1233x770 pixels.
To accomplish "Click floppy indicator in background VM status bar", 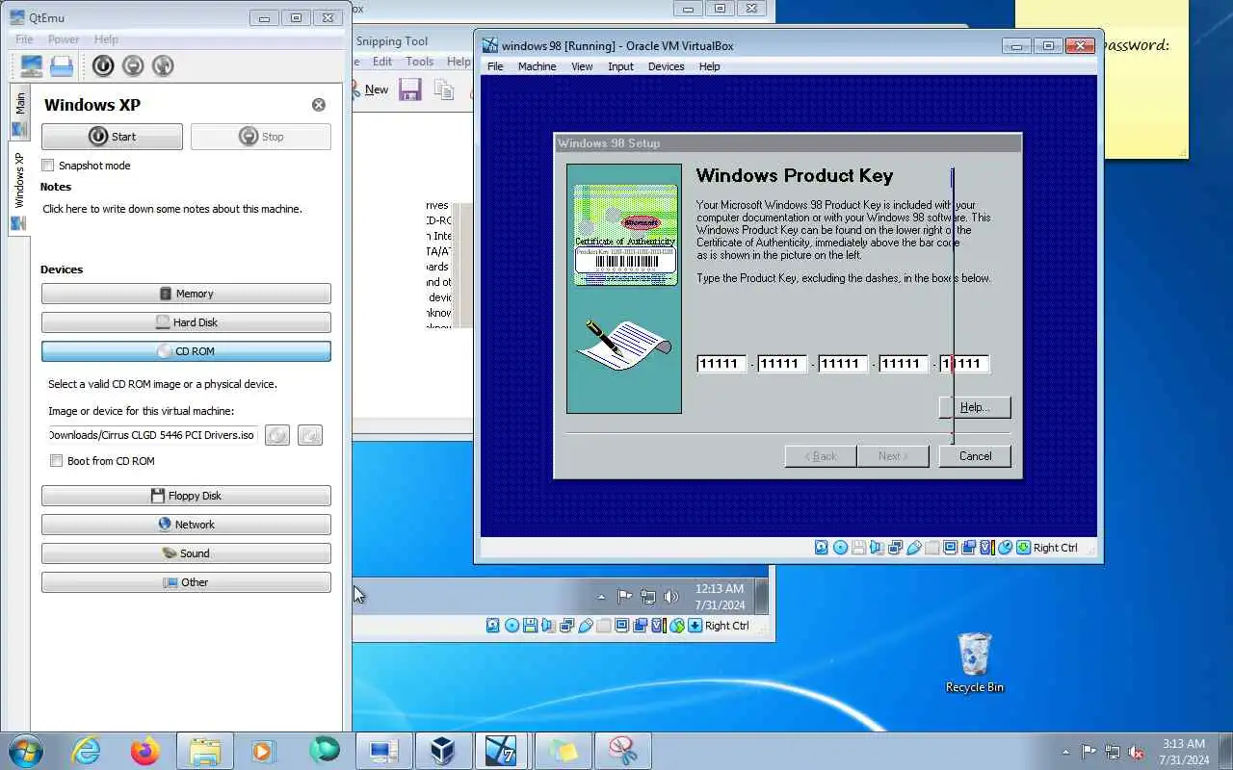I will coord(530,626).
